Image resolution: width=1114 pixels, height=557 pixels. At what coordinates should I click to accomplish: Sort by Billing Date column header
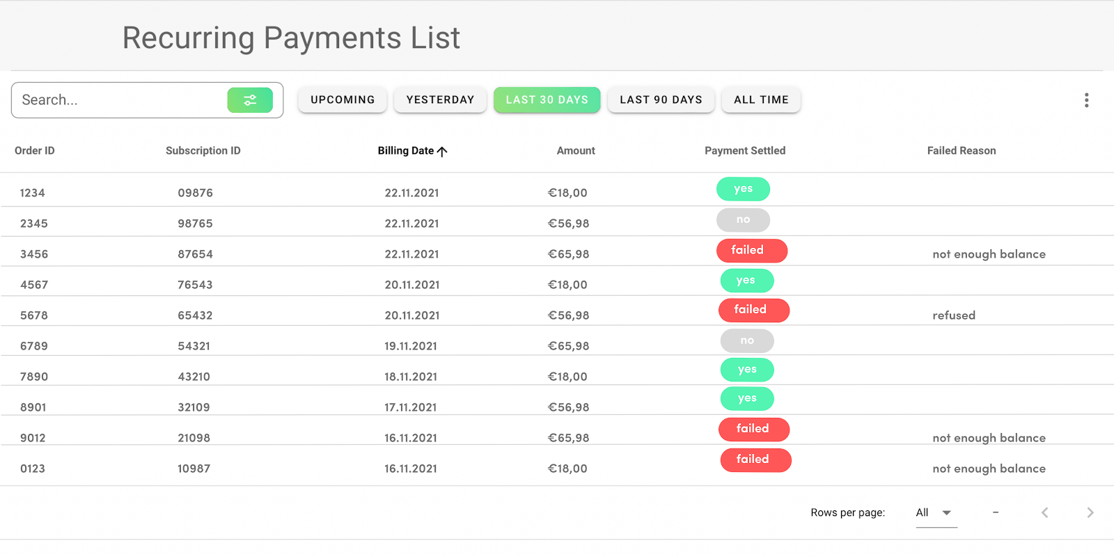(406, 150)
